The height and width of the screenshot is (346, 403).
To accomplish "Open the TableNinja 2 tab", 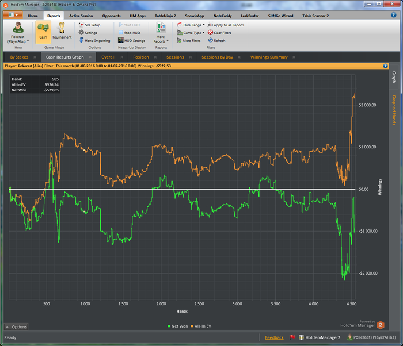I will 165,16.
